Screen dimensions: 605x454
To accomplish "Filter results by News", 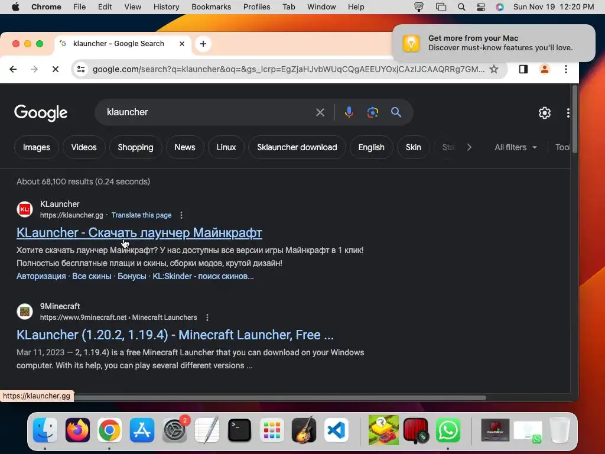I will 185,147.
